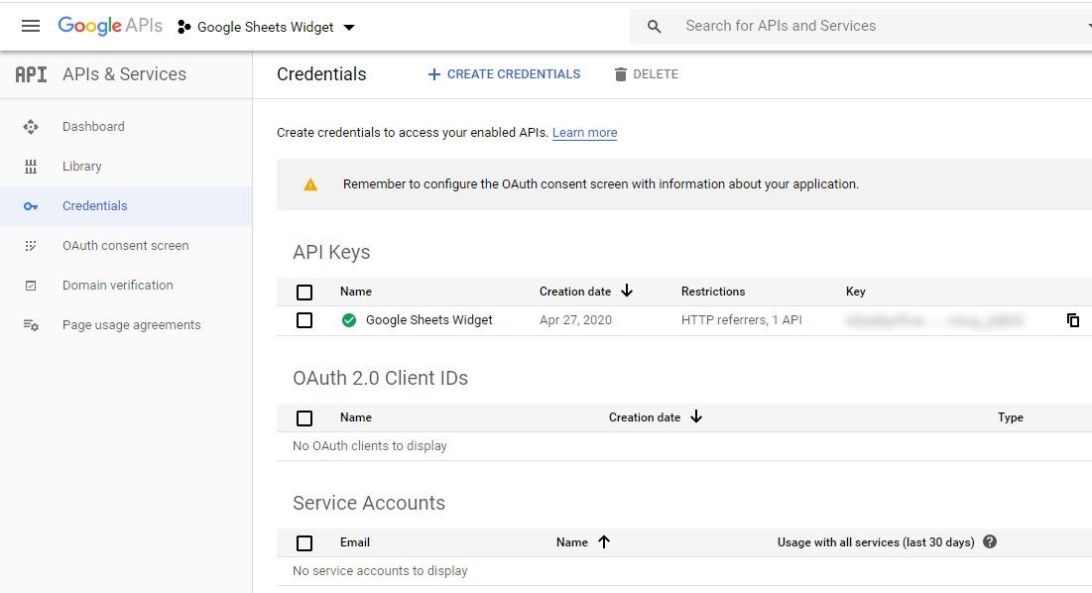Sort OAuth clients by Creation date arrow
Screen dimensions: 1092x593
[x=696, y=416]
